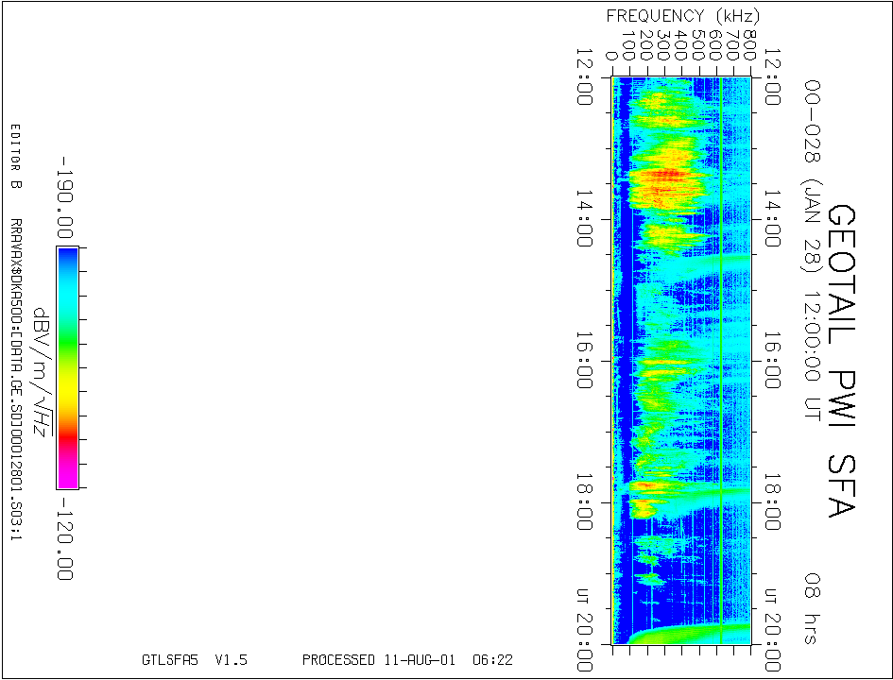Pick the magenta end of the color scale

click(x=67, y=476)
